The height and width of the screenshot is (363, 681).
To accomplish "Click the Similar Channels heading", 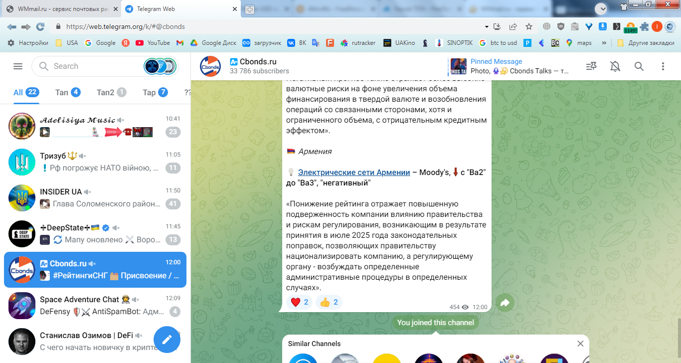I will tap(315, 344).
